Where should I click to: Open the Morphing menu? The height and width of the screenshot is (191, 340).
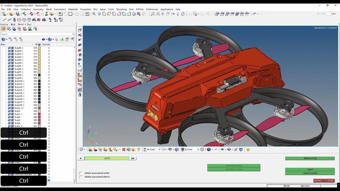[121, 9]
